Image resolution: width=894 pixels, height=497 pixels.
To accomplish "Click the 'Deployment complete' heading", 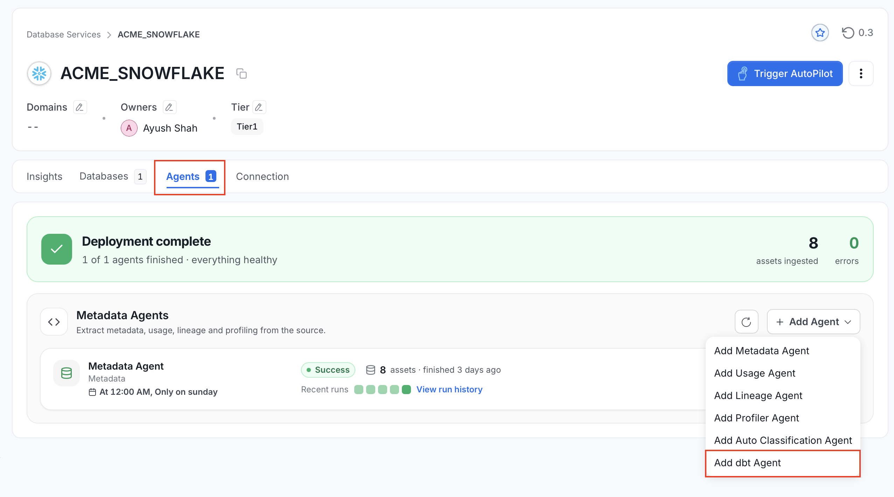I will tap(146, 241).
